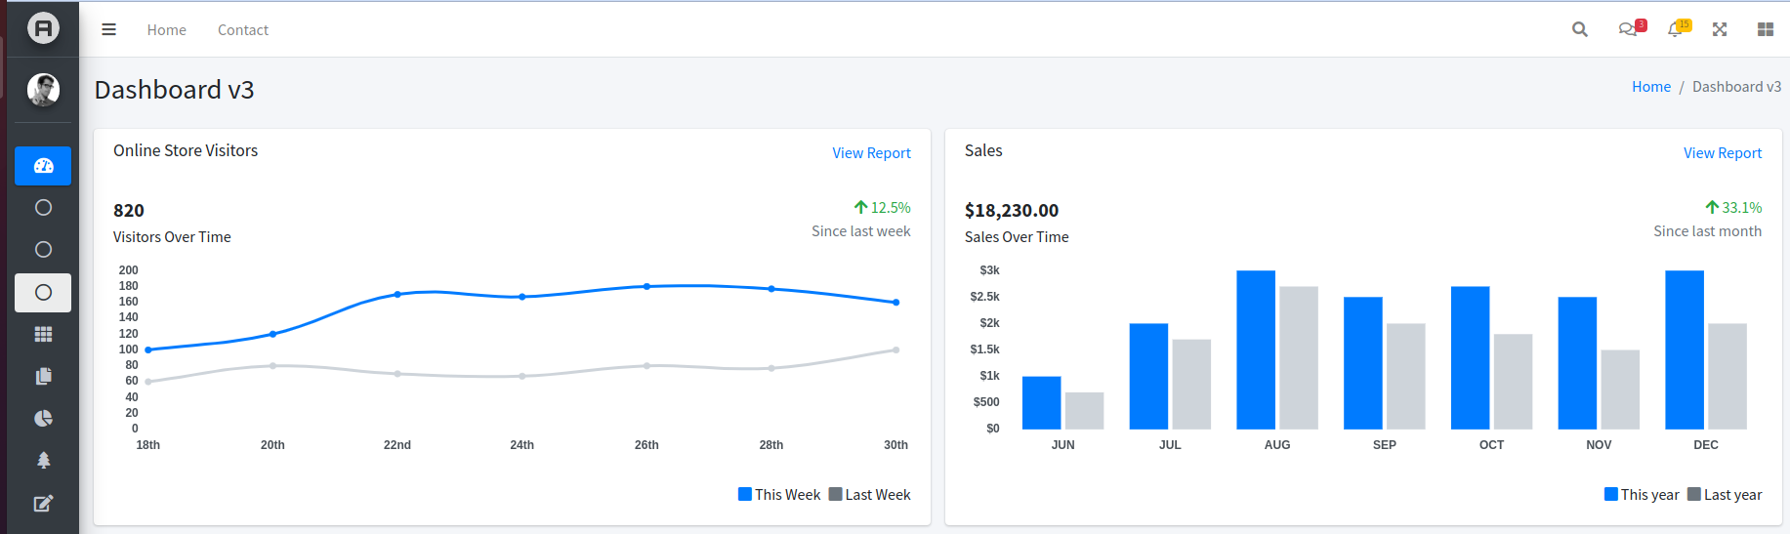1790x534 pixels.
Task: Click This Week data point at 22nd
Action: pyautogui.click(x=397, y=294)
